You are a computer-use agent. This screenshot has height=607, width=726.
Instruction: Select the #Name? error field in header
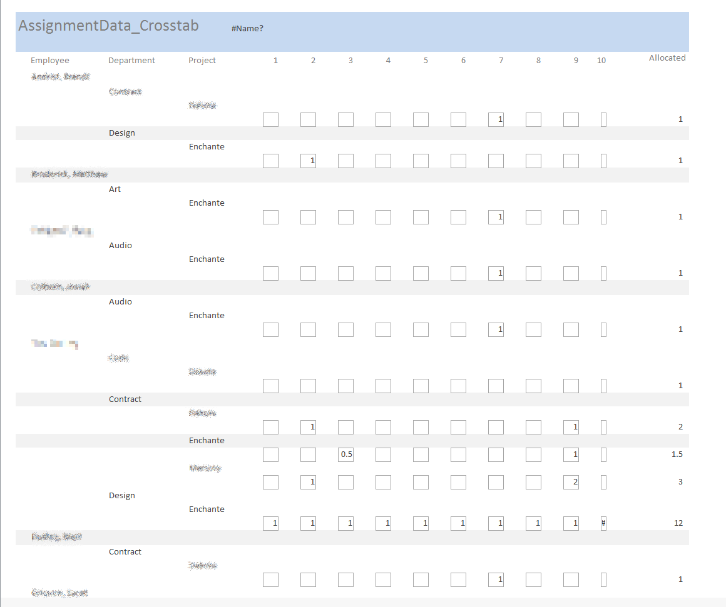[247, 28]
